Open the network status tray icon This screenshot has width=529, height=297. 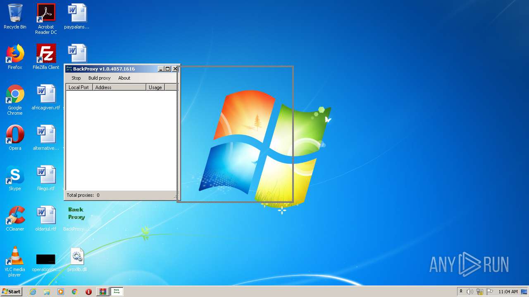coord(480,292)
